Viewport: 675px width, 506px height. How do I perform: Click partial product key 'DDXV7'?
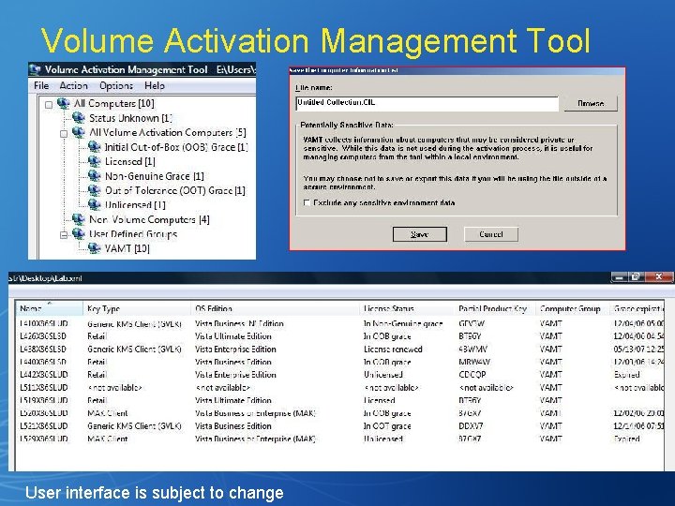[x=471, y=426]
